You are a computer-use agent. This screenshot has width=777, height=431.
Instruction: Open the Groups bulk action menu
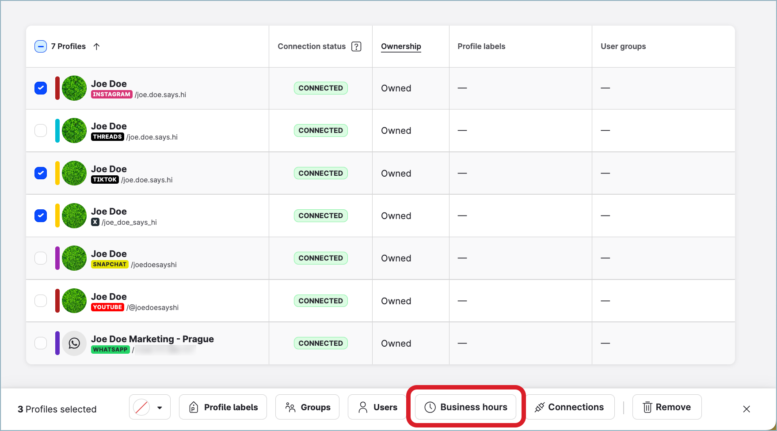pos(307,407)
